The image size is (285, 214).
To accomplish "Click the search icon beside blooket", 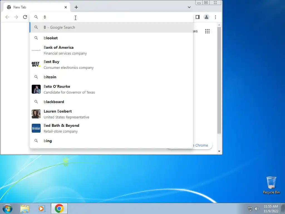I will [36, 38].
